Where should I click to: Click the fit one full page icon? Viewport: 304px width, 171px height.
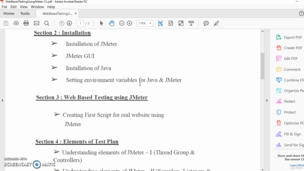point(171,23)
